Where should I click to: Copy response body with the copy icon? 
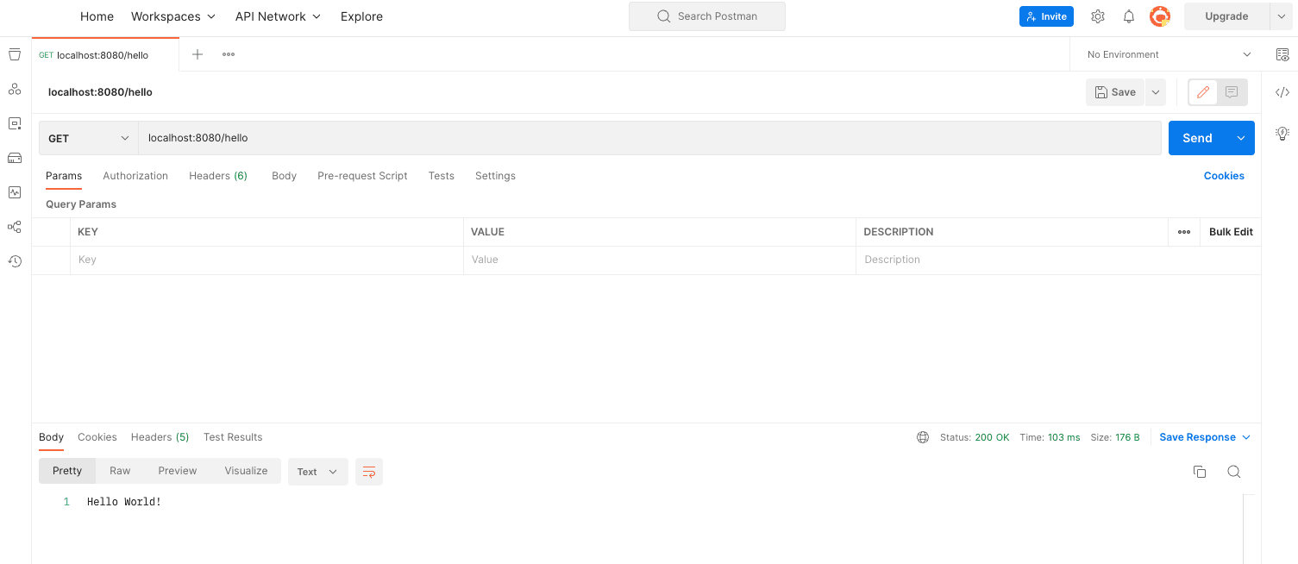(x=1199, y=472)
